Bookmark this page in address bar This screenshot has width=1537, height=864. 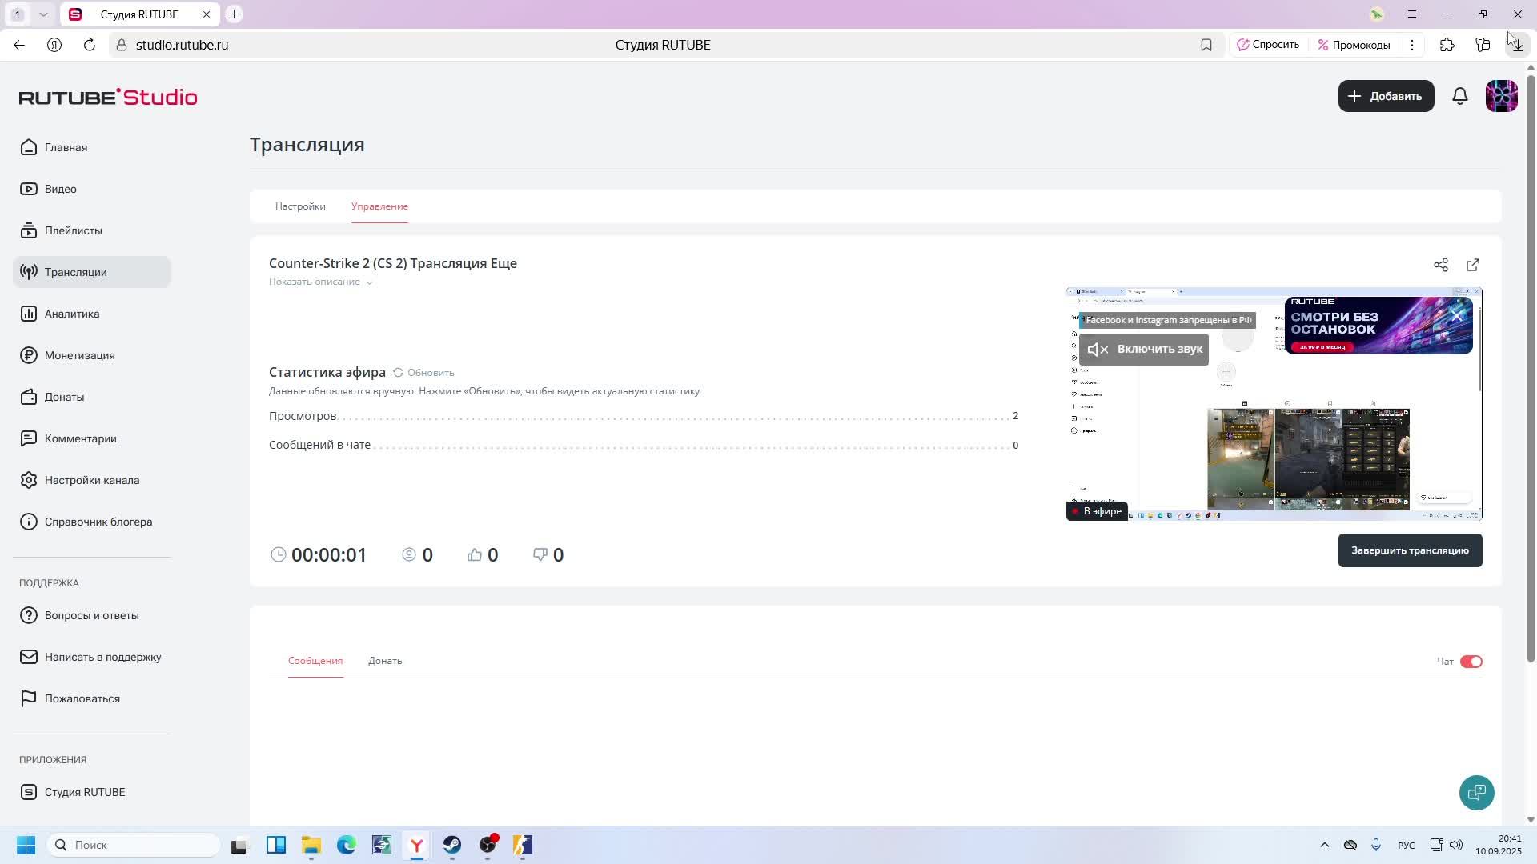click(1206, 45)
